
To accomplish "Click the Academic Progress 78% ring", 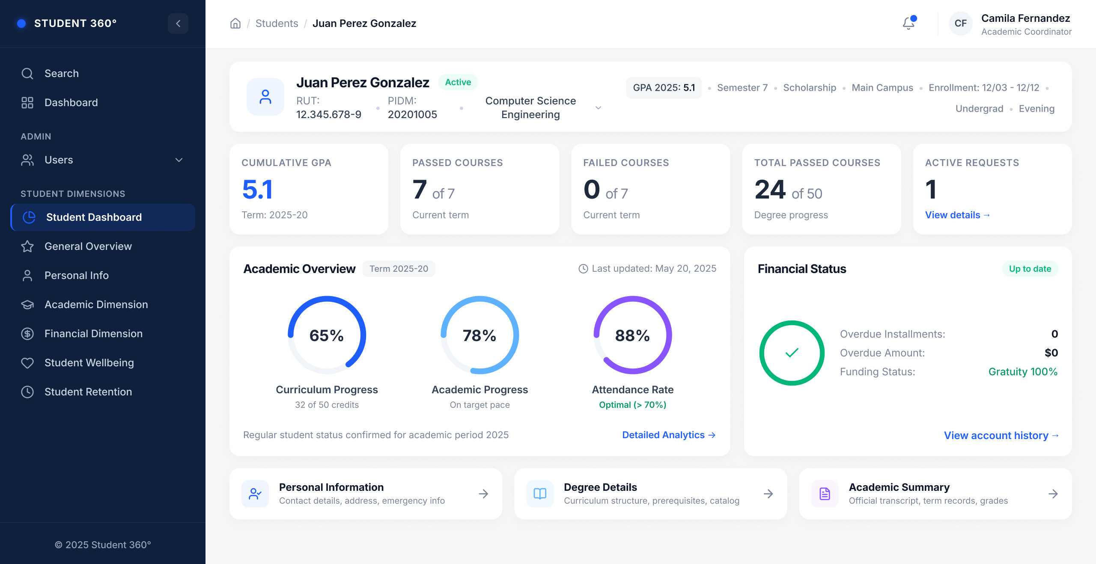I will pyautogui.click(x=479, y=335).
